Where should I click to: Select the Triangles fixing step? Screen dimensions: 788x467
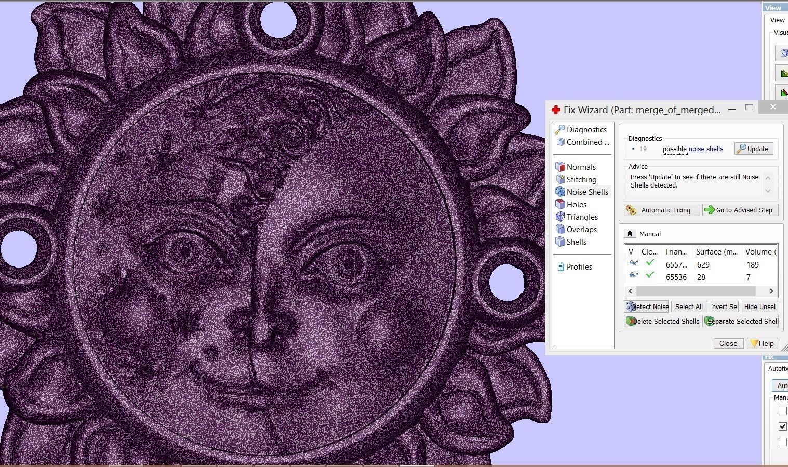(x=577, y=217)
